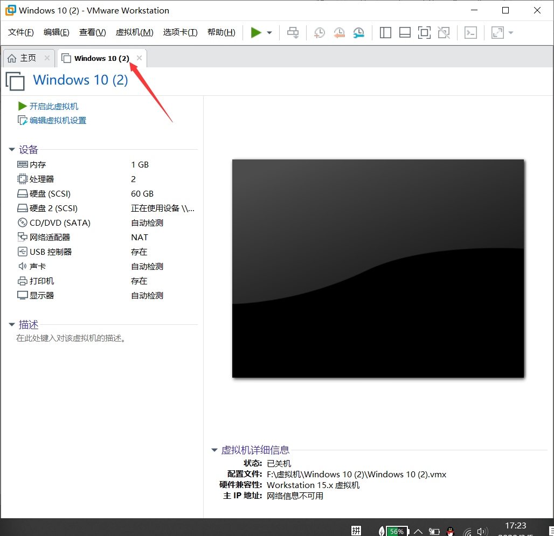
Task: Click the green power-on play toolbar button
Action: tap(256, 32)
